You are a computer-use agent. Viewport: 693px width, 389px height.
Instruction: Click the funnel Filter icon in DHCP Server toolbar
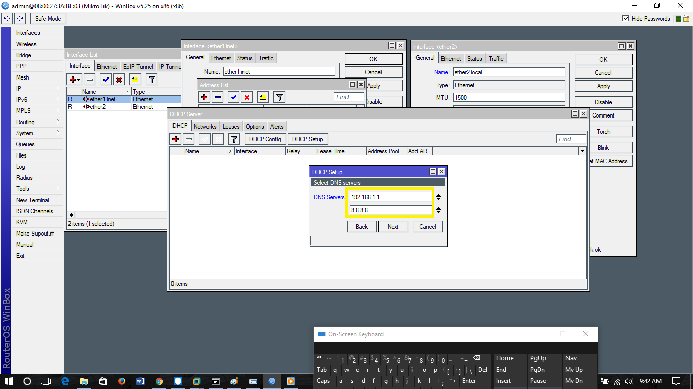[x=234, y=139]
